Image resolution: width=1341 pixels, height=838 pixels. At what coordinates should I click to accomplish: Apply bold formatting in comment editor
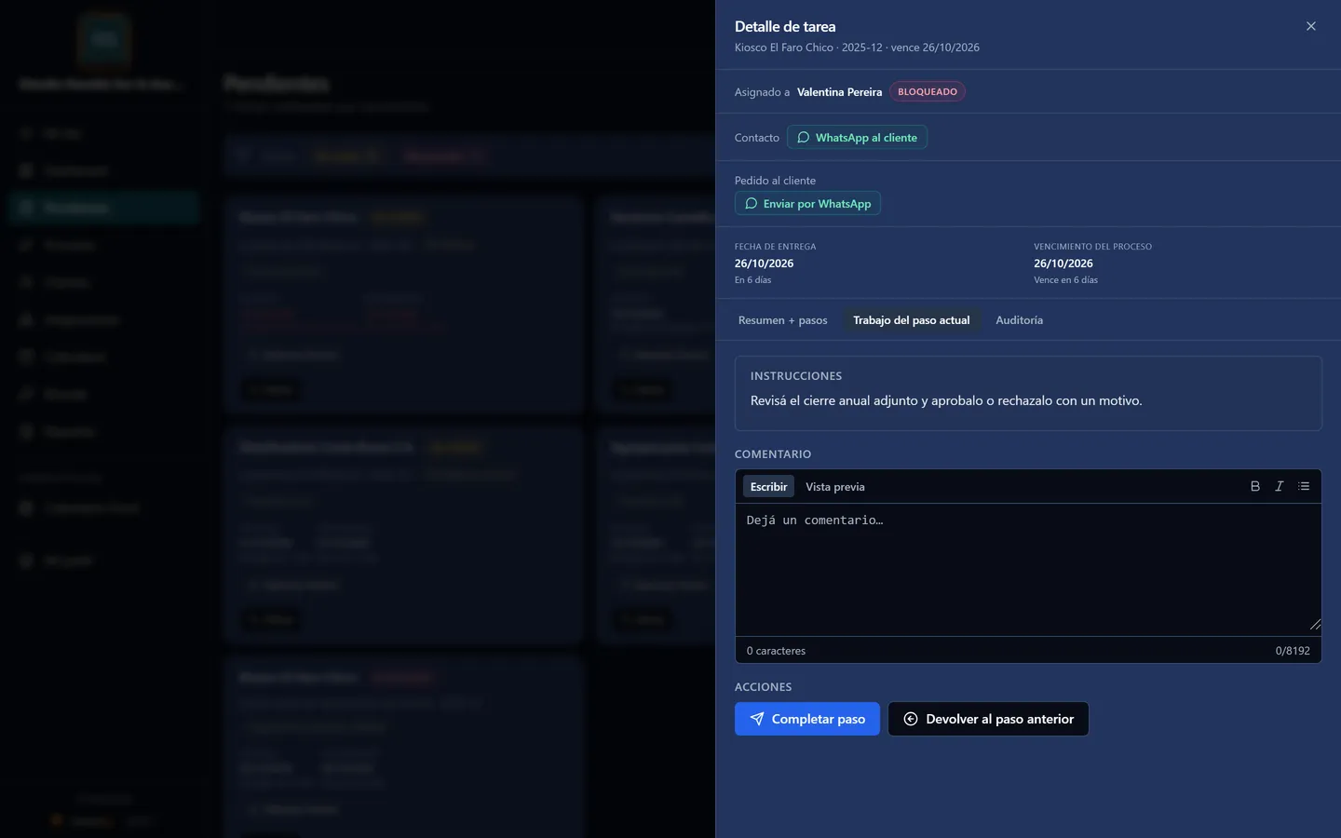pyautogui.click(x=1254, y=486)
